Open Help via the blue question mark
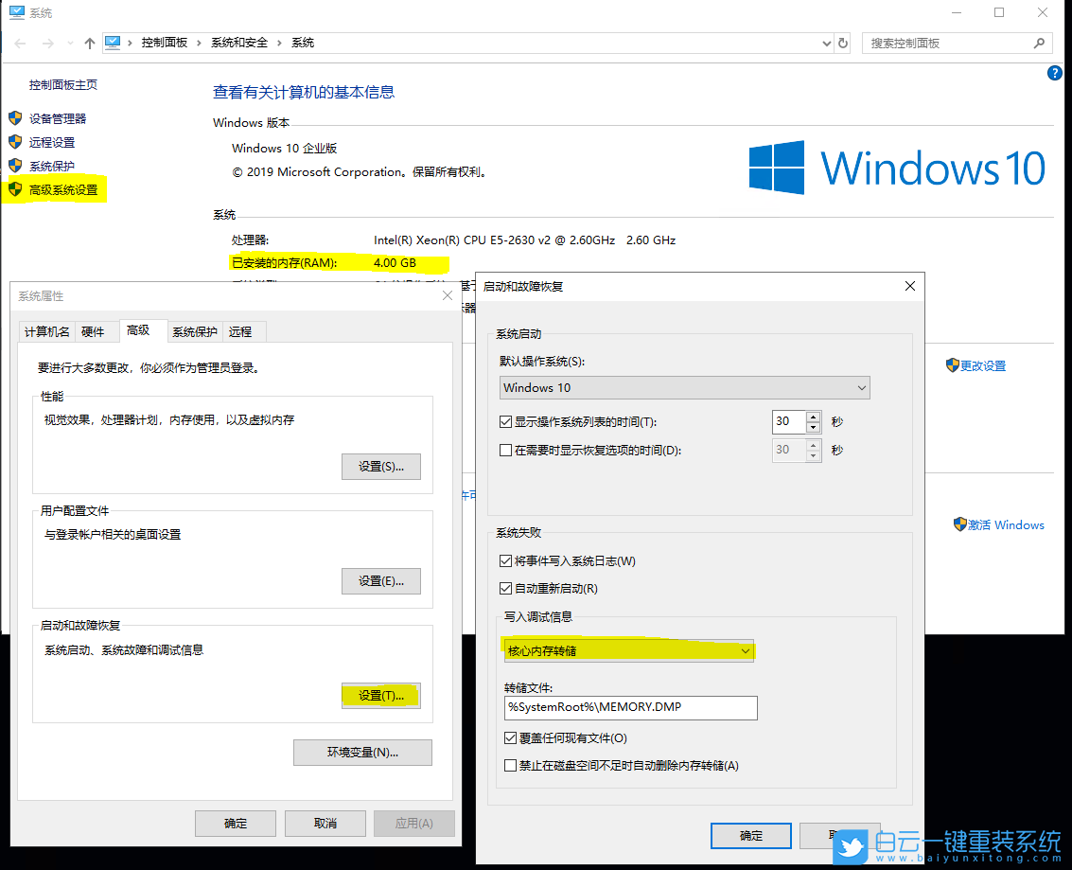1072x870 pixels. tap(1054, 72)
